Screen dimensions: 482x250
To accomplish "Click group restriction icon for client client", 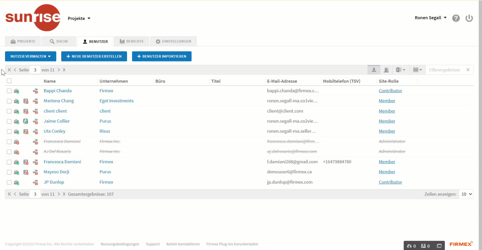I will click(35, 111).
